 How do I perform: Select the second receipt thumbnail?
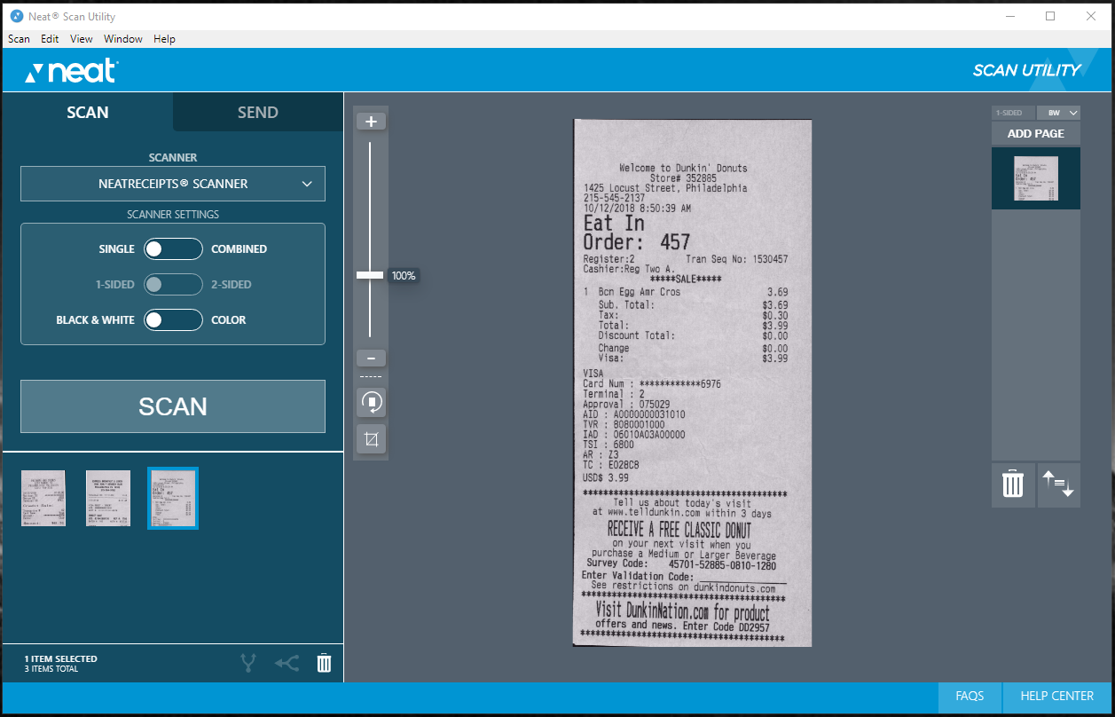[x=108, y=499]
